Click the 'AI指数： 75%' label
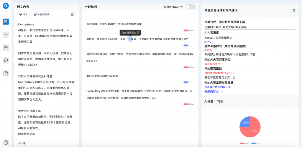 (x=214, y=101)
